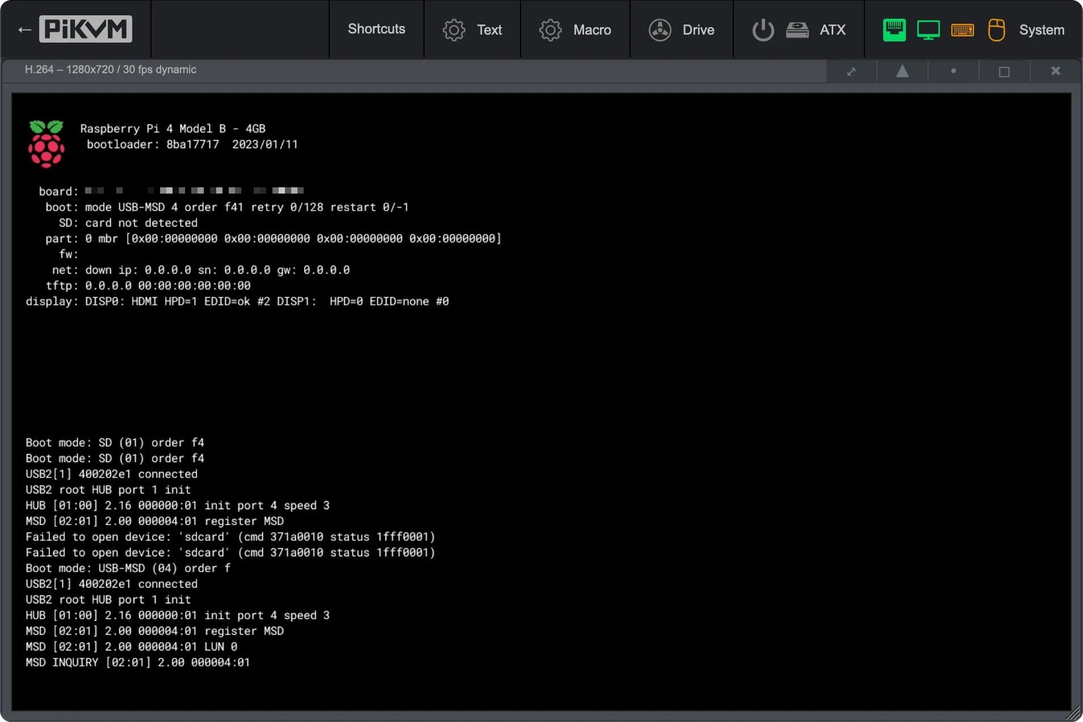Viewport: 1083px width, 722px height.
Task: Click the green display status icon
Action: click(x=929, y=30)
